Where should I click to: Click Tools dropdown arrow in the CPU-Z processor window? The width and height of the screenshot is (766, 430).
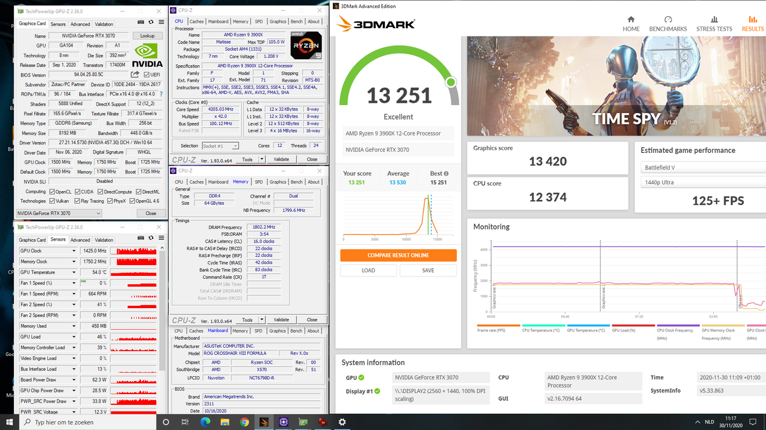coord(261,159)
